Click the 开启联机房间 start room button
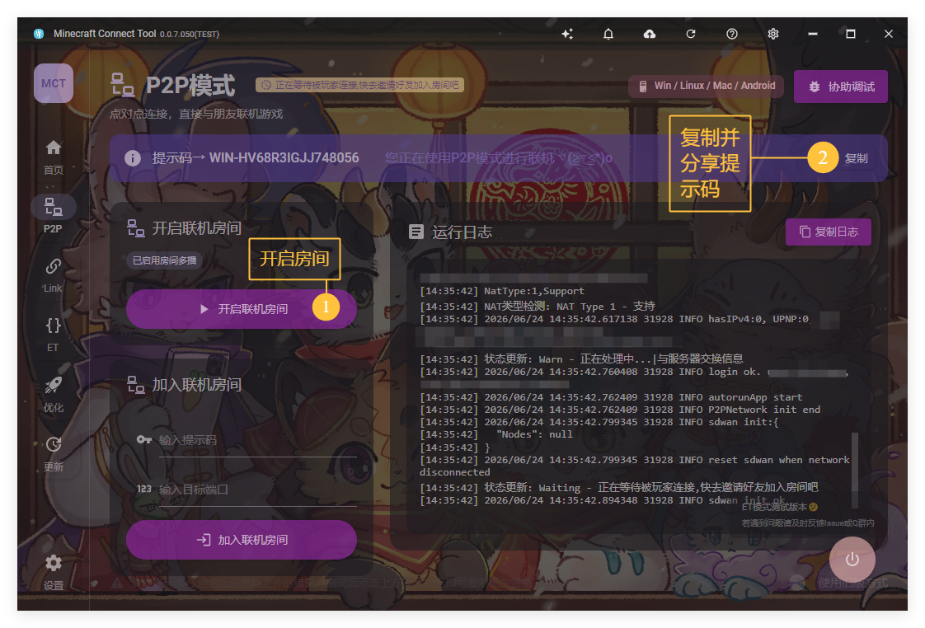Image resolution: width=925 pixels, height=628 pixels. coord(242,309)
